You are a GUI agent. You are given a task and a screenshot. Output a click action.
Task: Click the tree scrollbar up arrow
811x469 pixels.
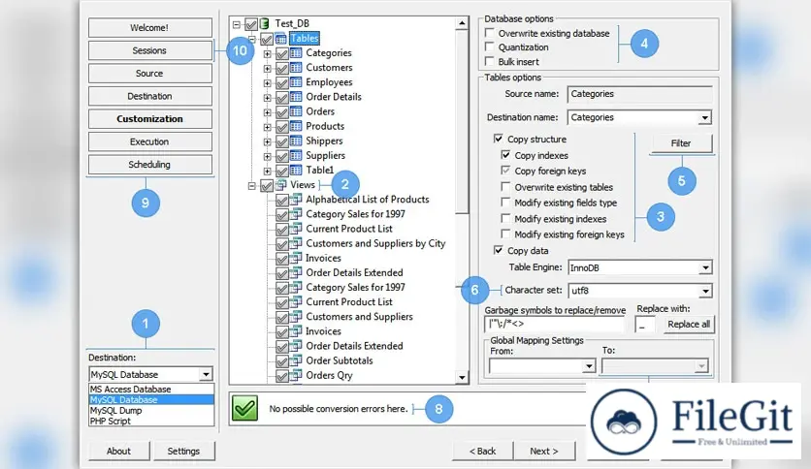[x=462, y=23]
